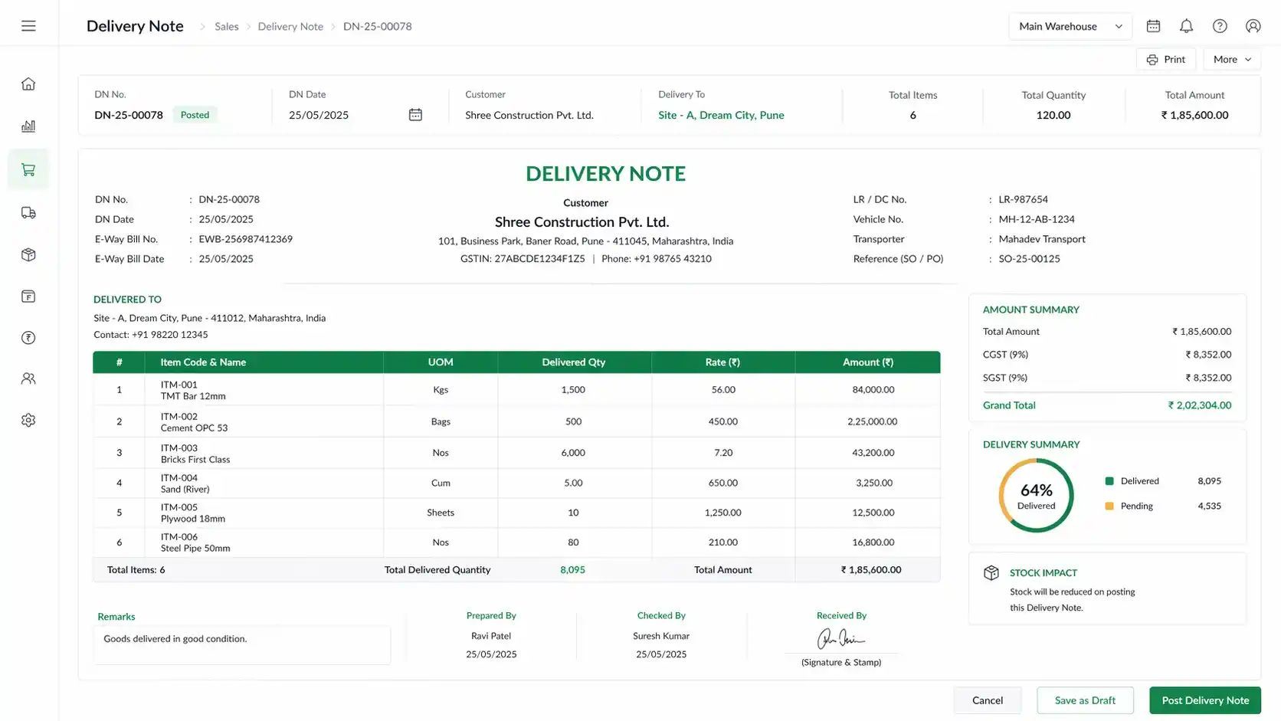Click the 64% delivered progress ring
This screenshot has height=721, width=1281.
(1036, 496)
